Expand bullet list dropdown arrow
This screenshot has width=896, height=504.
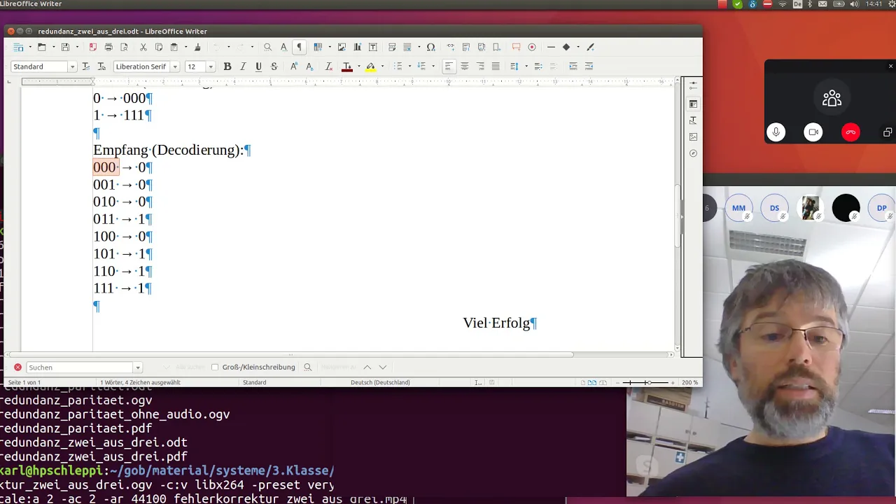[x=409, y=66]
